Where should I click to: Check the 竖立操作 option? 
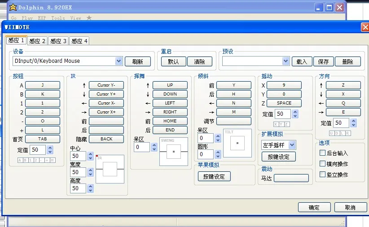pos(322,175)
